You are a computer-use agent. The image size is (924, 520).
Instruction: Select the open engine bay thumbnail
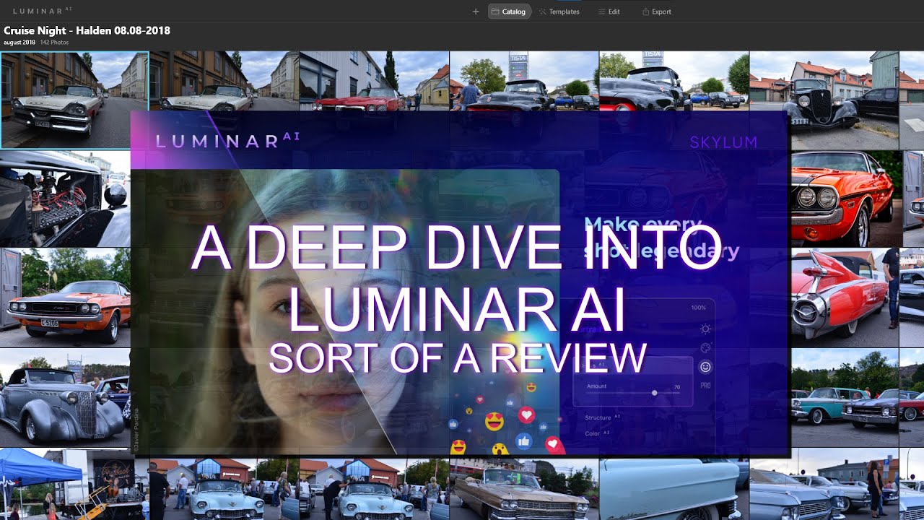point(65,199)
